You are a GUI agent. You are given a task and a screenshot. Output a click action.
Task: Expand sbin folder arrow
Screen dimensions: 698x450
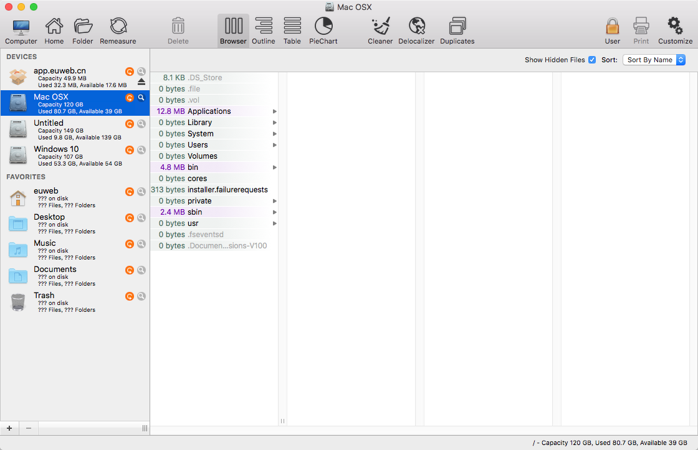point(275,212)
